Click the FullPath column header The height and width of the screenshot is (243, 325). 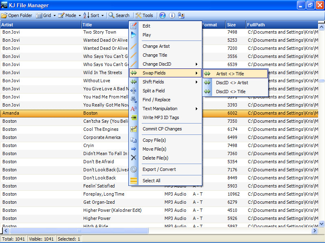click(282, 25)
